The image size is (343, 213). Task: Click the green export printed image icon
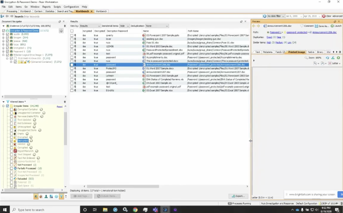click(333, 58)
